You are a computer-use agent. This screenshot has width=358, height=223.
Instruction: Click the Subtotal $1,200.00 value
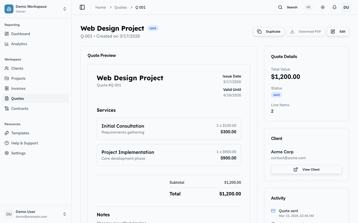point(233,182)
